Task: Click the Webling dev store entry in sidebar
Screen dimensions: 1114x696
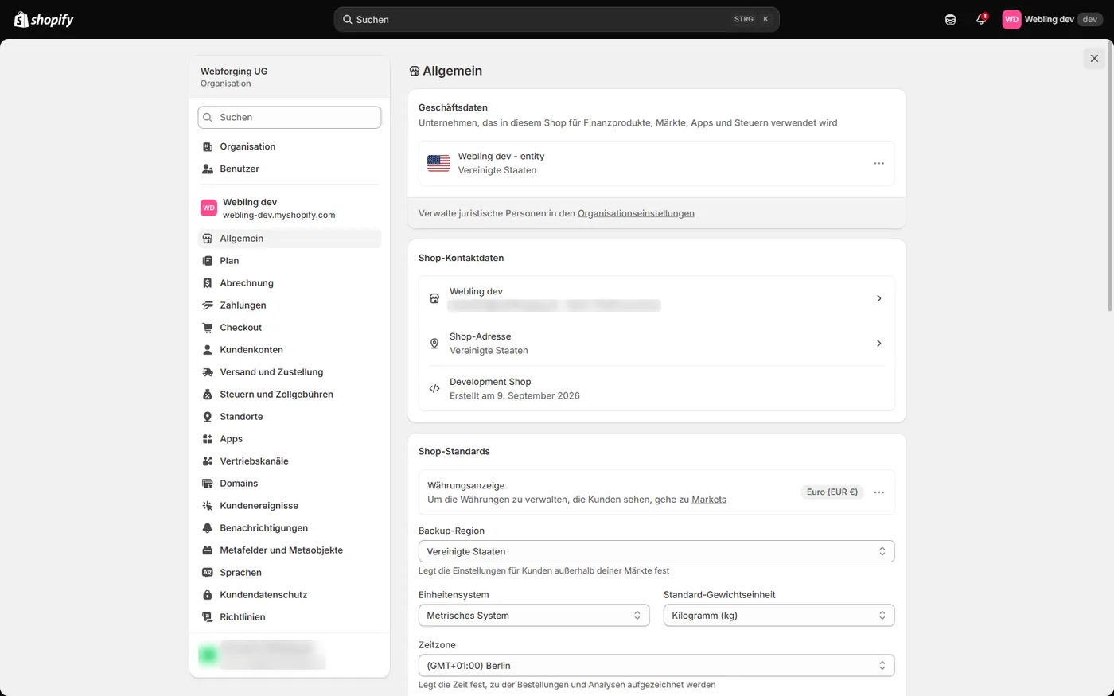Action: point(290,208)
